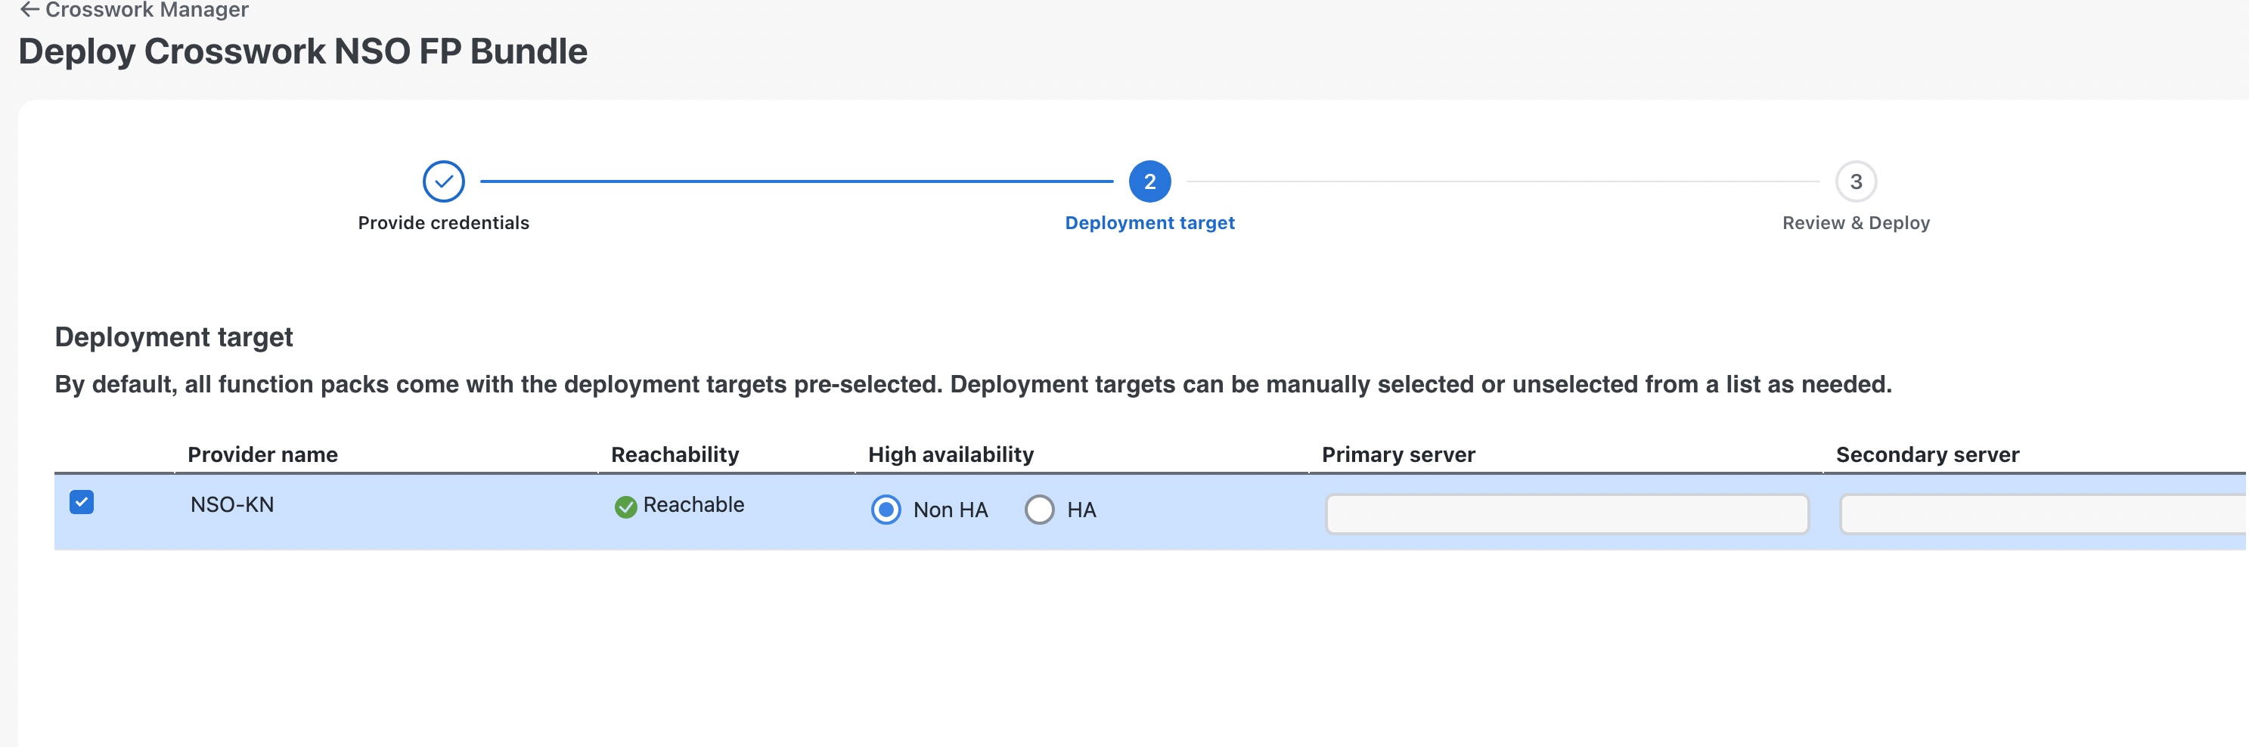2249x747 pixels.
Task: Click the Provider name column header
Action: 263,454
